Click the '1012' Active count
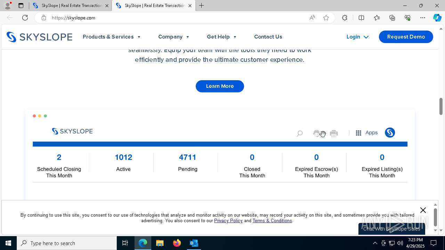 click(123, 157)
